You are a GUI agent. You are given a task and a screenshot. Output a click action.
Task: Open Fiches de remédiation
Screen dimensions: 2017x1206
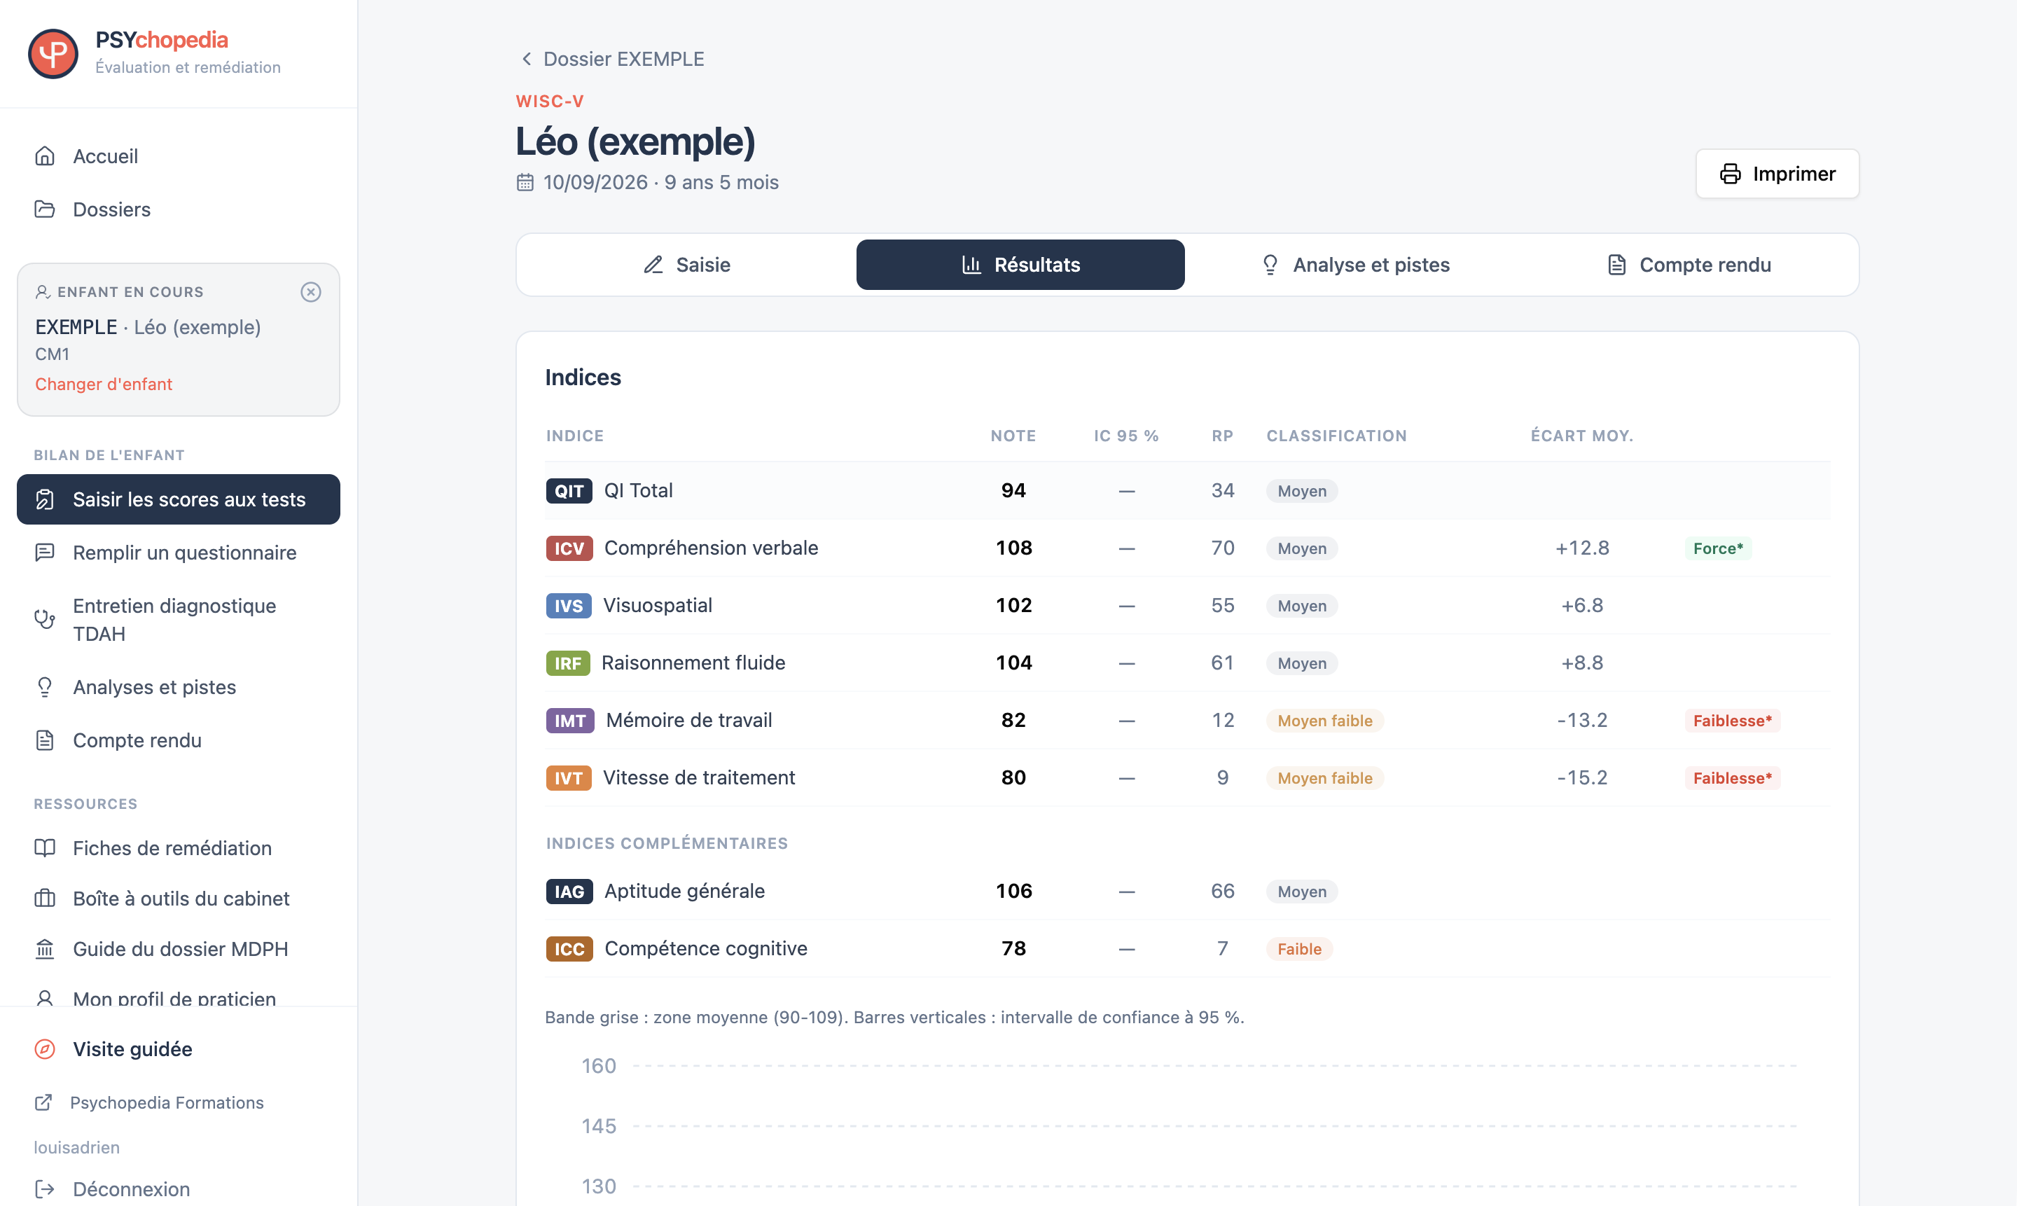pyautogui.click(x=178, y=848)
